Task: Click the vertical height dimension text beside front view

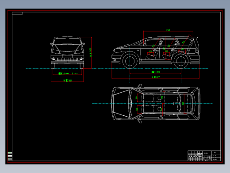Action: [x=90, y=53]
